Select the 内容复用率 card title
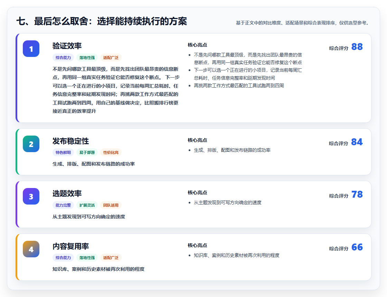This screenshot has height=297, width=387. point(70,246)
